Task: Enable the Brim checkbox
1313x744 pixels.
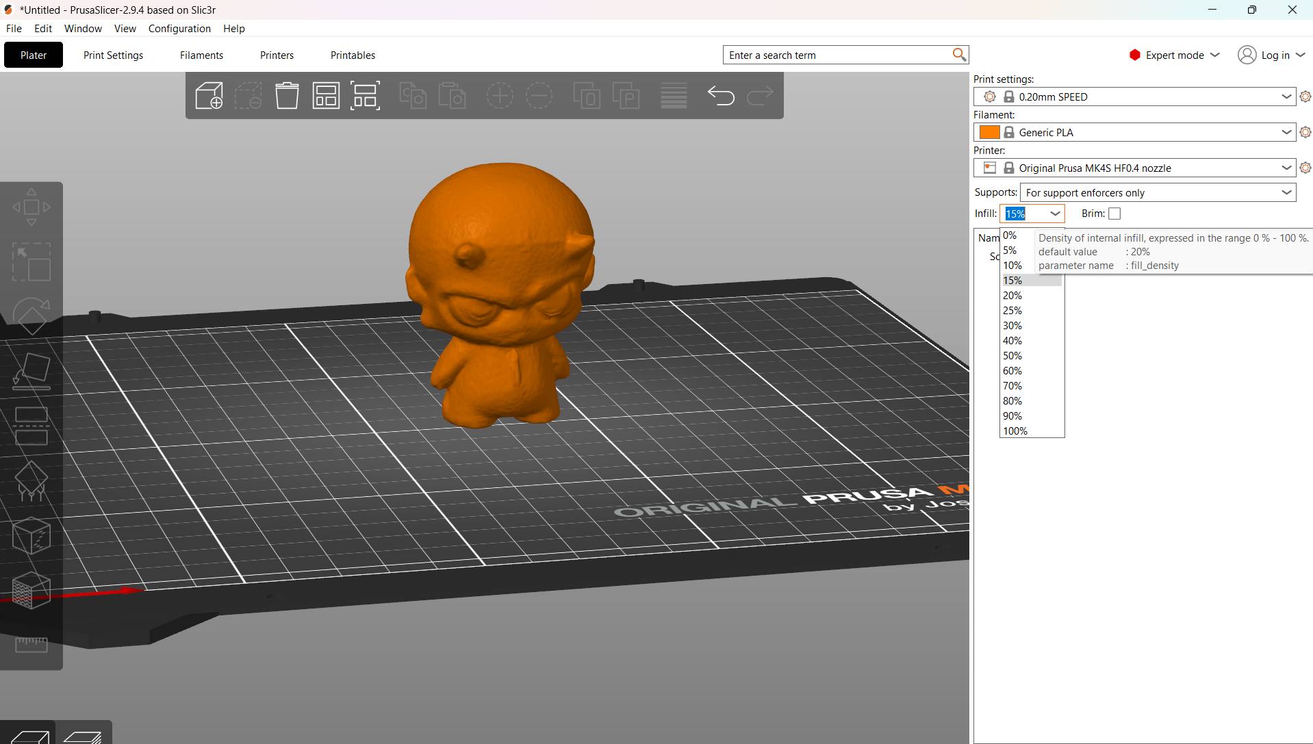Action: click(1114, 214)
